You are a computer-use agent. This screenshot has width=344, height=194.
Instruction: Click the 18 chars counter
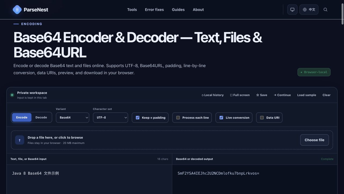click(163, 159)
